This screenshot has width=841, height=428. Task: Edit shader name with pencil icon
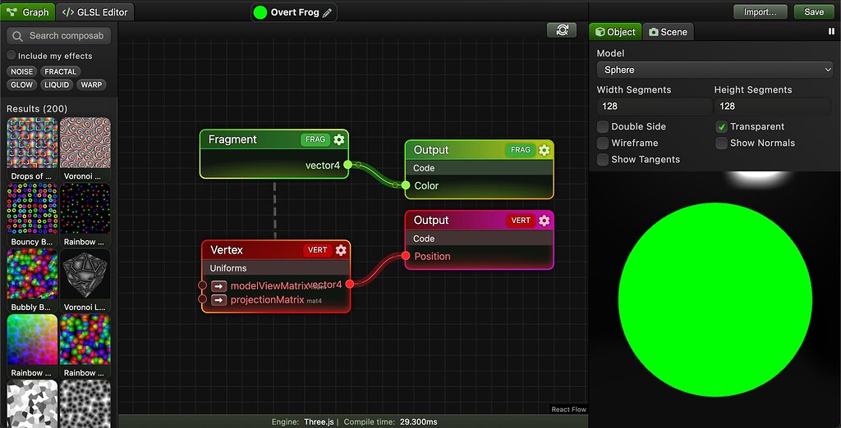pyautogui.click(x=327, y=13)
